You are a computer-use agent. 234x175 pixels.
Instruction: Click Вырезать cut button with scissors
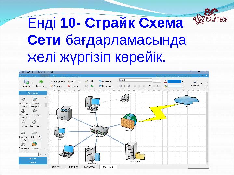[x=73, y=81]
